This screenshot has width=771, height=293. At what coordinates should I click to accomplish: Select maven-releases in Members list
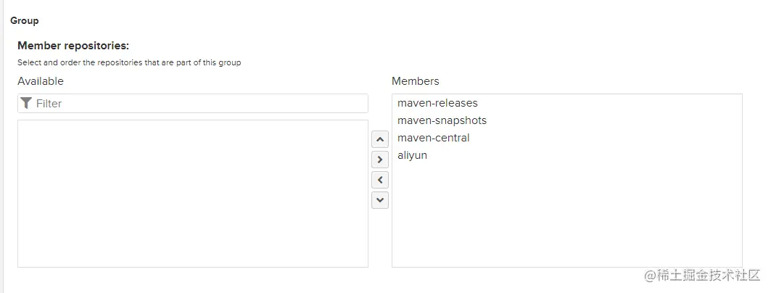[x=437, y=103]
